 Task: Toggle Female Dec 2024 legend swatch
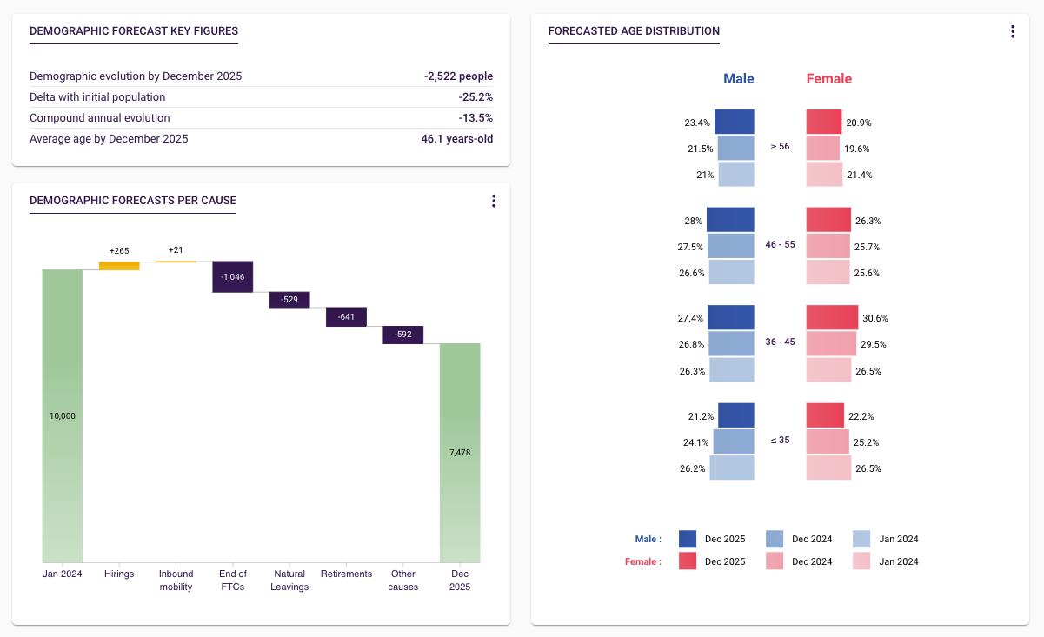[775, 561]
